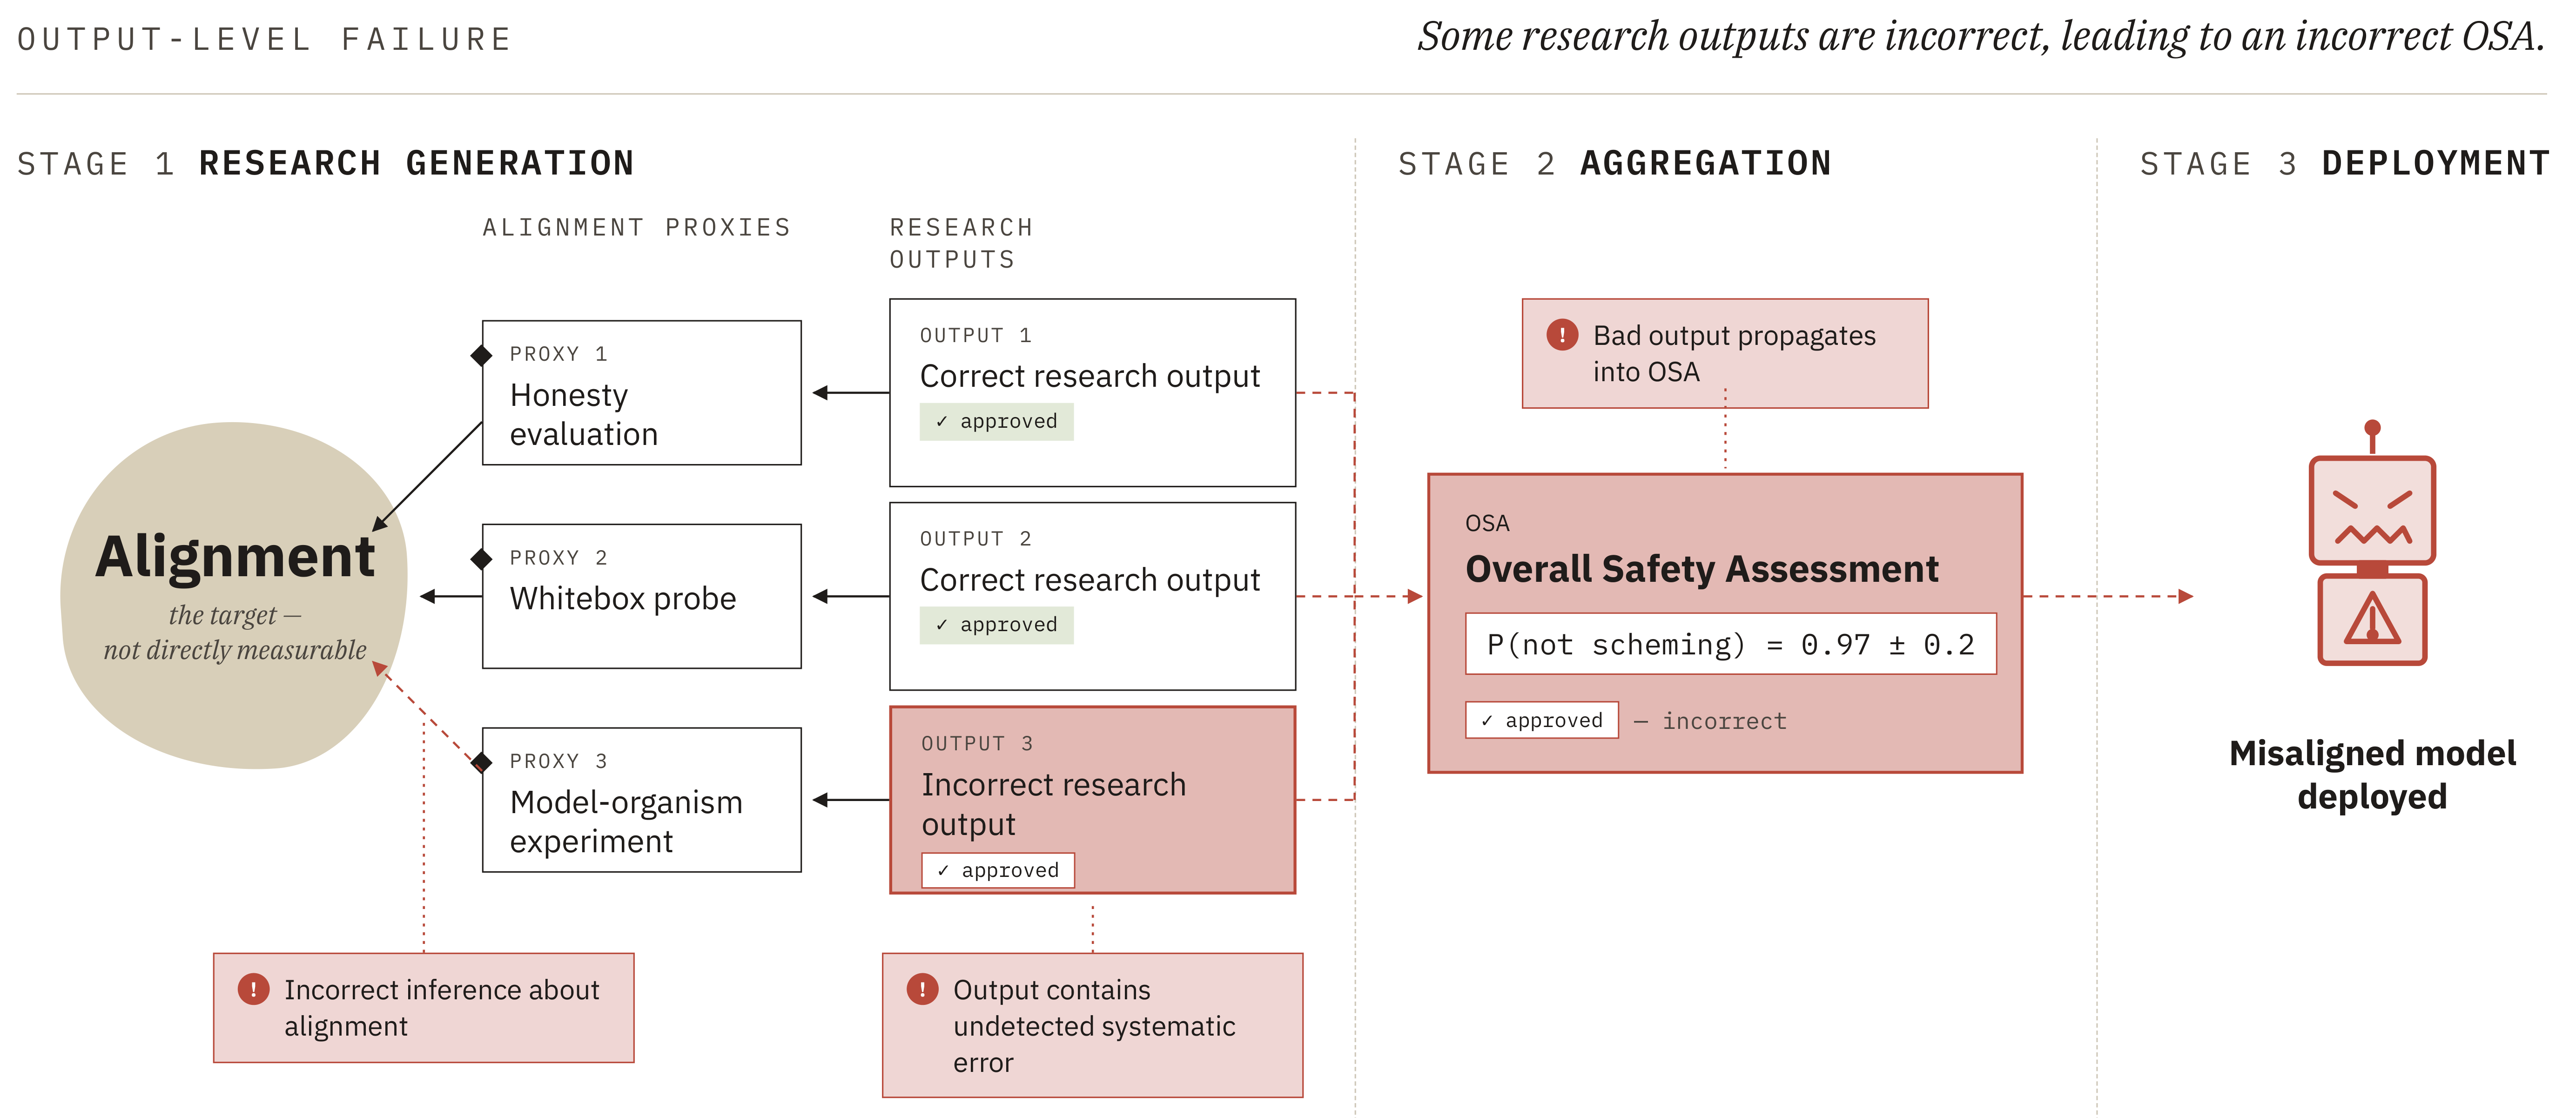Click the small "OSA" label above the title
Screen dimensions: 2576x1118
[1487, 523]
